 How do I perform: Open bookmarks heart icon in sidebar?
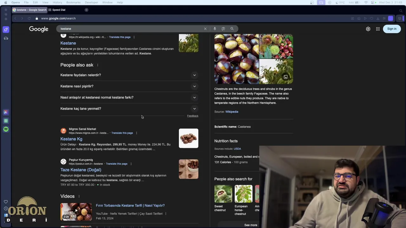pyautogui.click(x=6, y=202)
